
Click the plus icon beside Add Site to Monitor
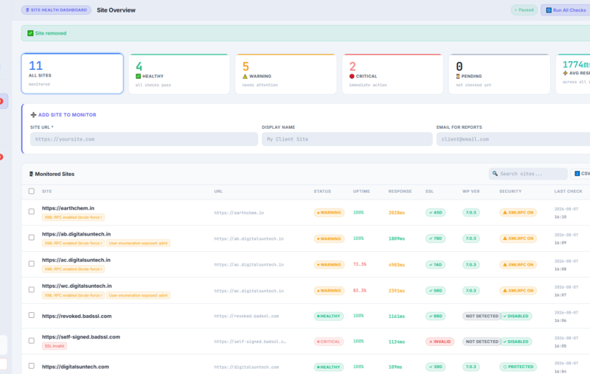click(33, 115)
